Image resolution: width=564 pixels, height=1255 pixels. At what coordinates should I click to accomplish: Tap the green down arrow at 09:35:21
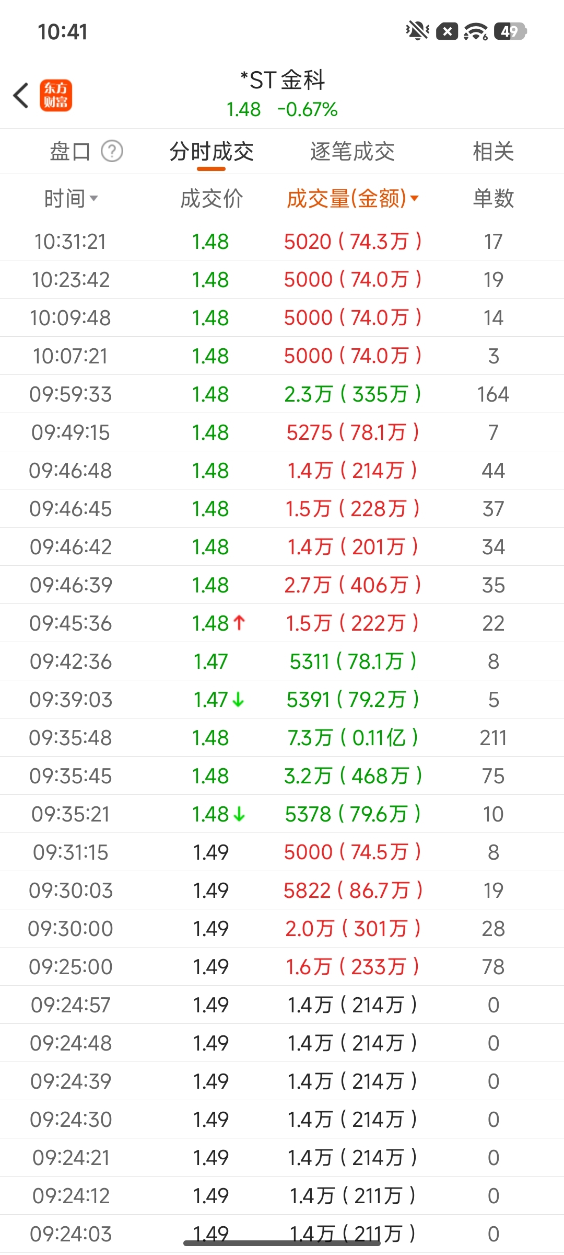[x=239, y=814]
